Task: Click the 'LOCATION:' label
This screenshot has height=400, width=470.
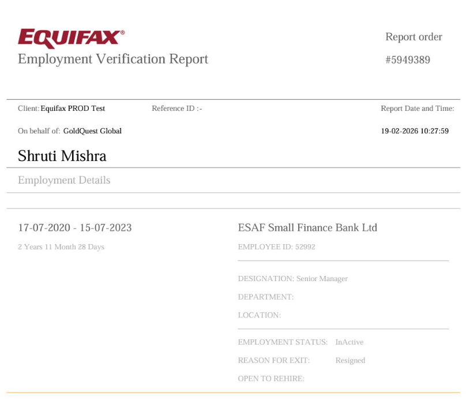Action: coord(260,315)
